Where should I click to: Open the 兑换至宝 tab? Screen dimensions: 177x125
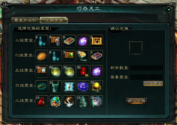pos(54,20)
